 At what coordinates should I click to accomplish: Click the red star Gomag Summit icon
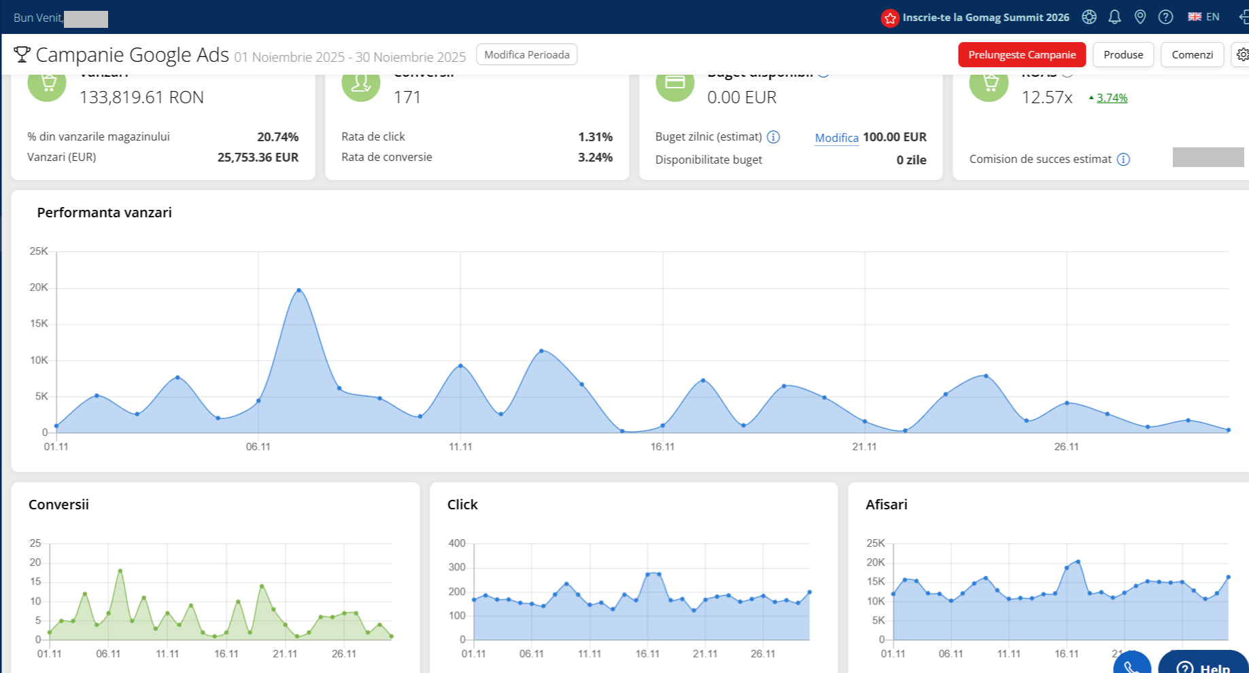(x=890, y=18)
